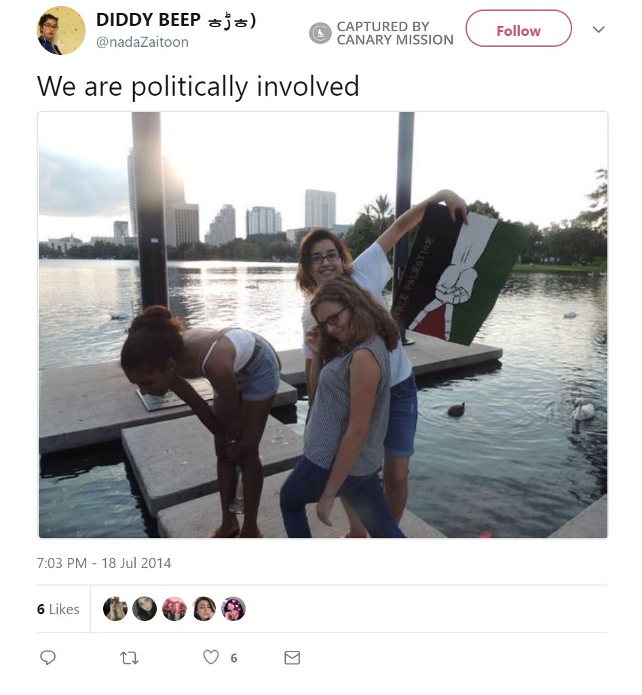
Task: Click the @nadaZaitoon handle
Action: 142,42
